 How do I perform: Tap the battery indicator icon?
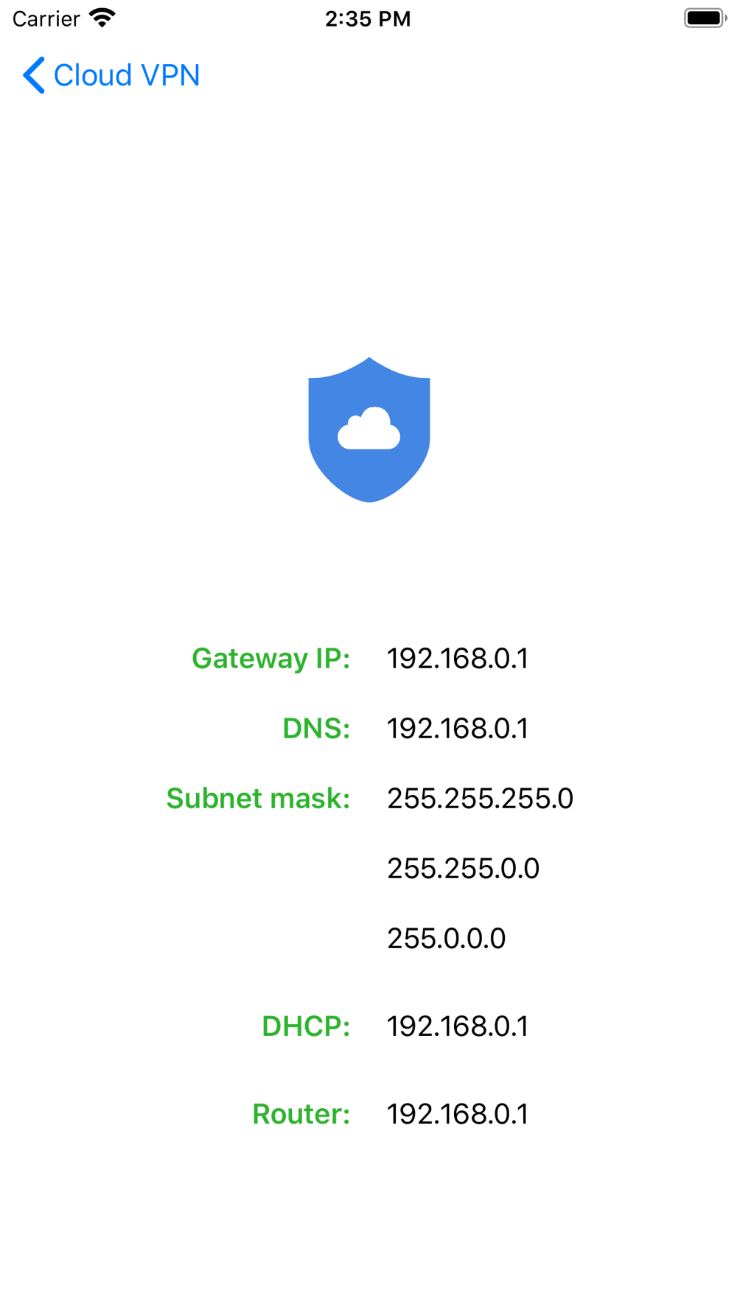[705, 18]
